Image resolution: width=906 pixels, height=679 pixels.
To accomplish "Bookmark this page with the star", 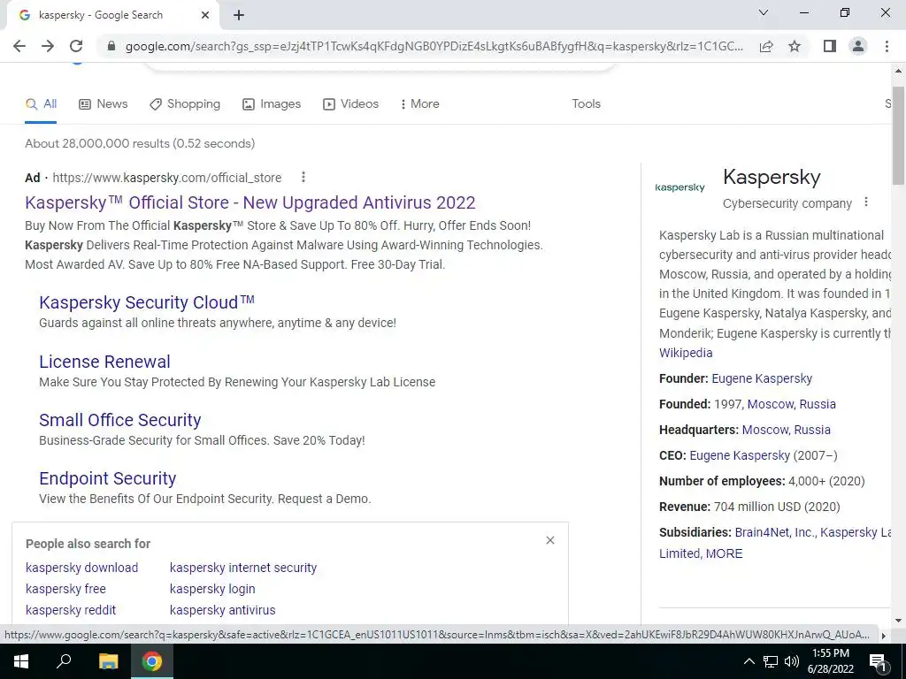I will click(x=795, y=46).
